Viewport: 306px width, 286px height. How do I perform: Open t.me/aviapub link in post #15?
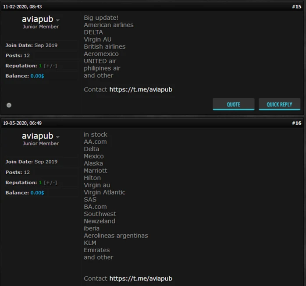(x=141, y=89)
